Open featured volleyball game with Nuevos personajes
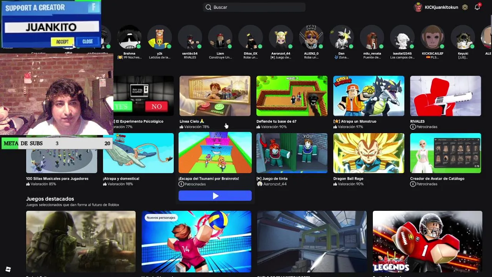492x277 pixels. (196, 242)
